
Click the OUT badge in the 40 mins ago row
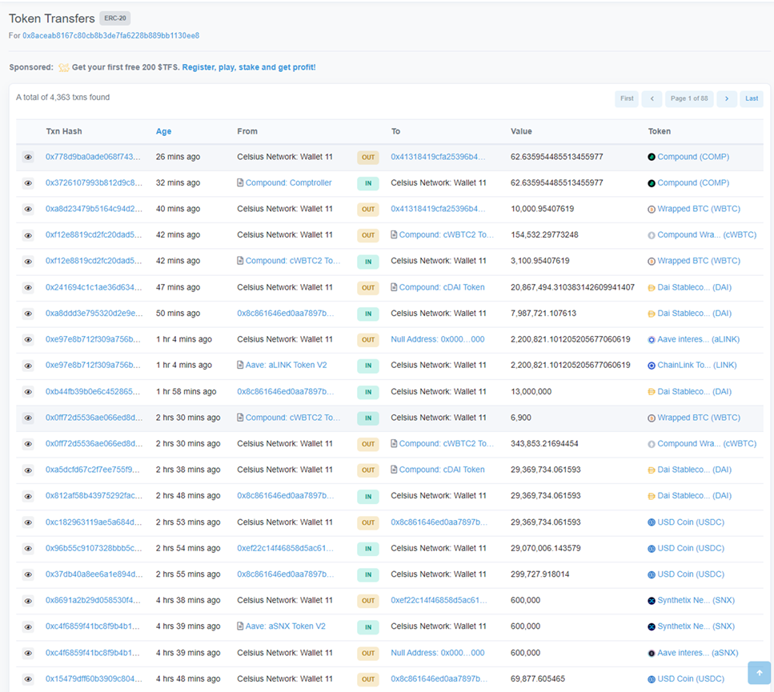coord(368,209)
